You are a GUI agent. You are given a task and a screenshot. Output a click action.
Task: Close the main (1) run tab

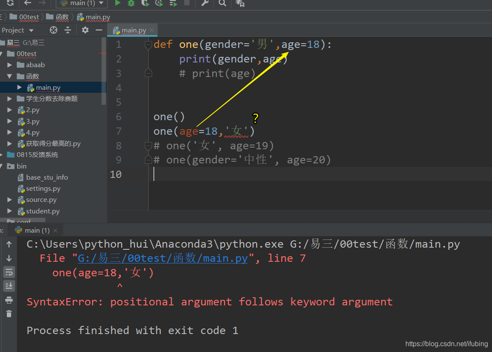click(x=56, y=231)
